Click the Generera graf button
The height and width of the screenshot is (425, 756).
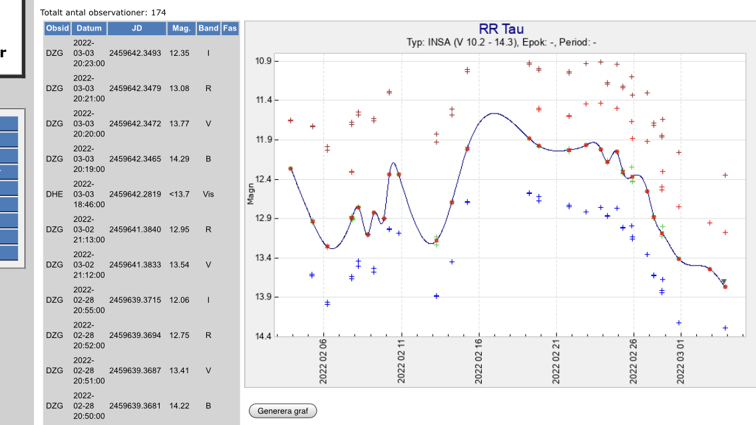point(282,410)
